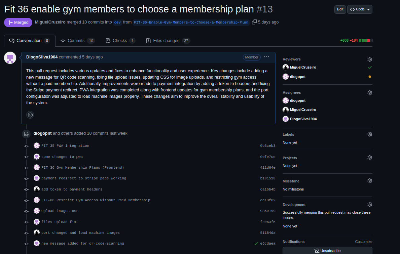Add an emoji reaction to the comment
The height and width of the screenshot is (254, 400).
30,115
